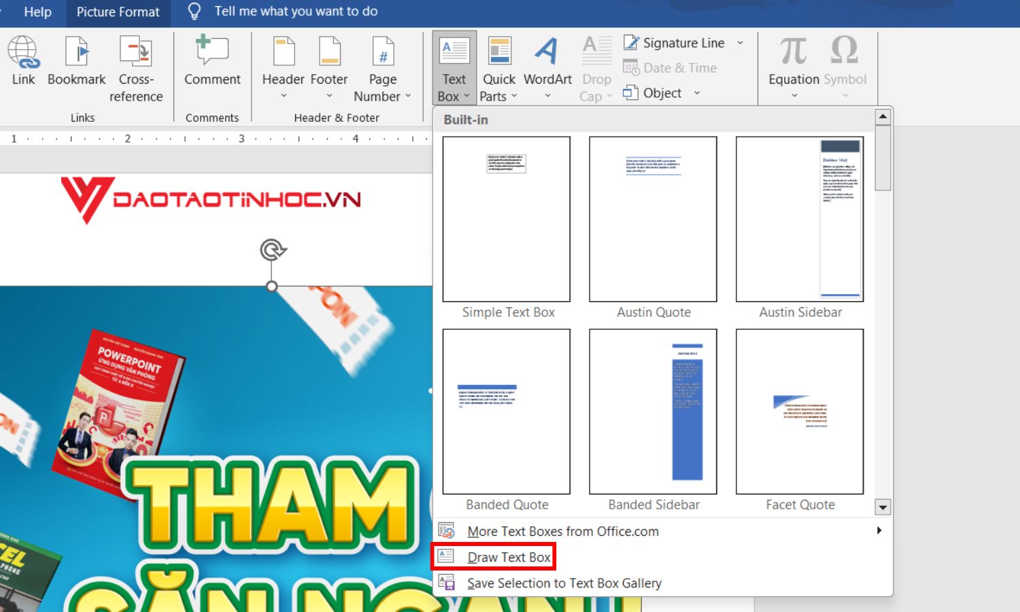
Task: Choose the Simple Text Box thumbnail
Action: click(507, 219)
